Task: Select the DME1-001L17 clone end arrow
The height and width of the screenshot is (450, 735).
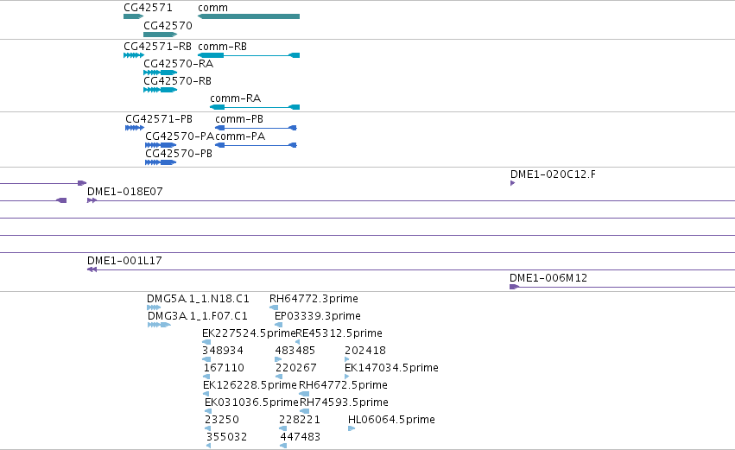Action: 92,270
